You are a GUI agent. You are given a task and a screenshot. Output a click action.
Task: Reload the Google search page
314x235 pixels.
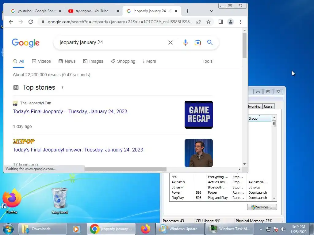[31, 22]
